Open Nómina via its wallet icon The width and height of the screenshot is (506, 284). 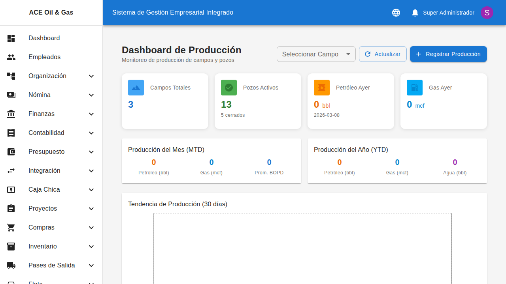tap(11, 95)
